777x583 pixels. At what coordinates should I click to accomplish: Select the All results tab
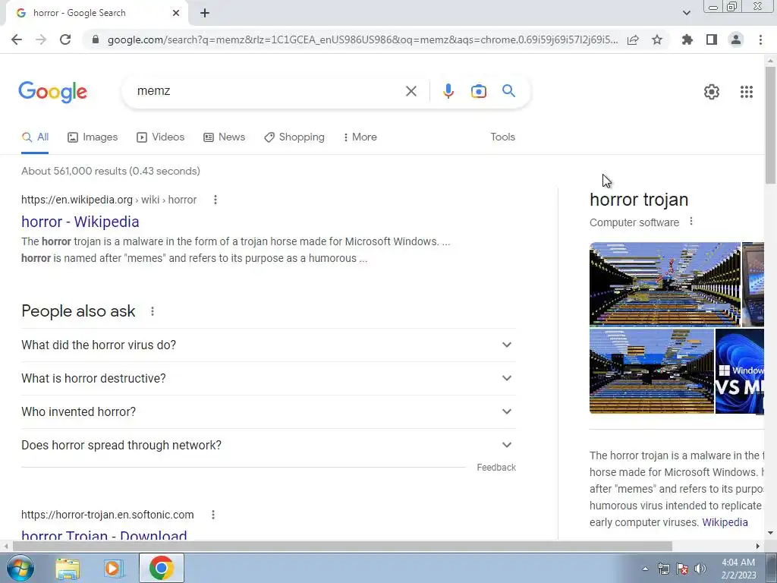click(x=35, y=137)
